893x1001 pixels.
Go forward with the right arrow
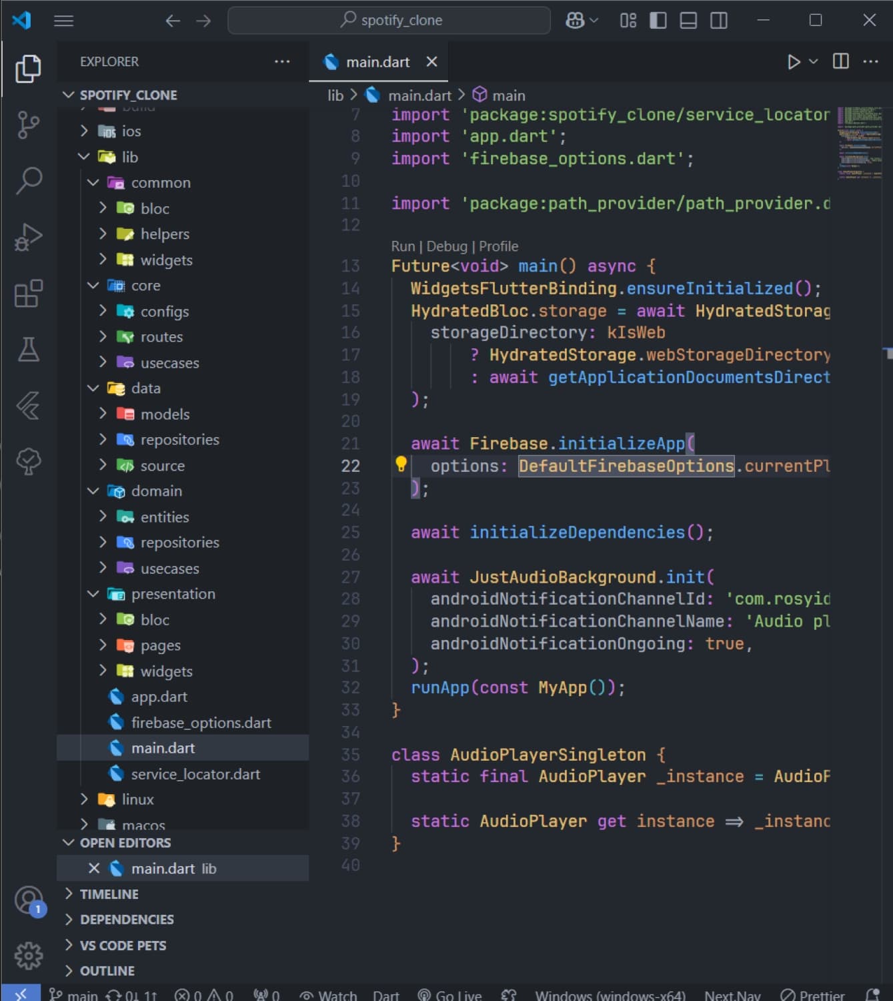(x=203, y=21)
